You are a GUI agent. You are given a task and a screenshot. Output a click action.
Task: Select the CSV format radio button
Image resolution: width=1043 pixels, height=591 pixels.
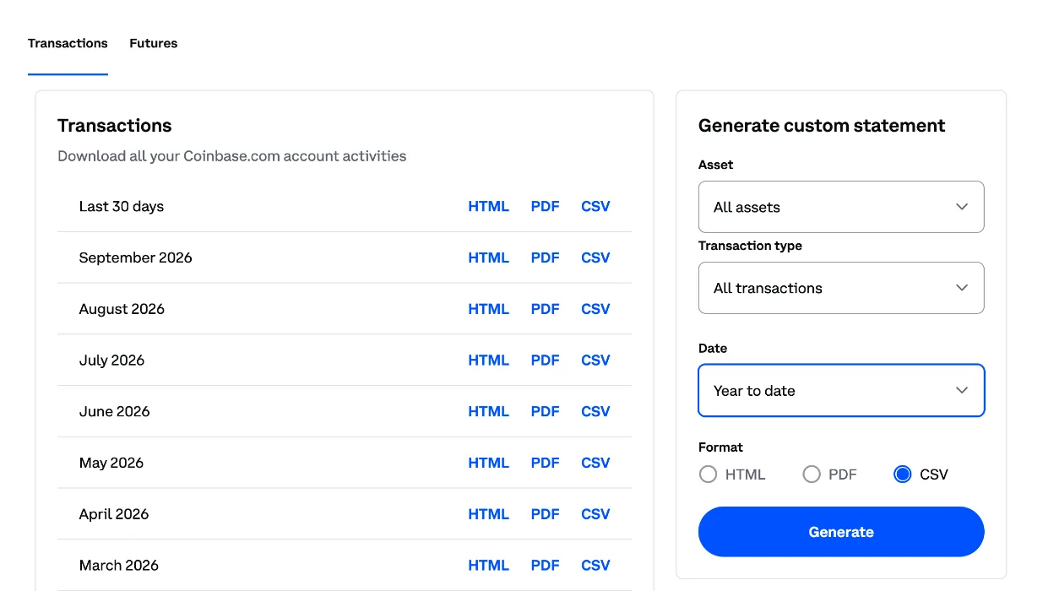click(902, 474)
